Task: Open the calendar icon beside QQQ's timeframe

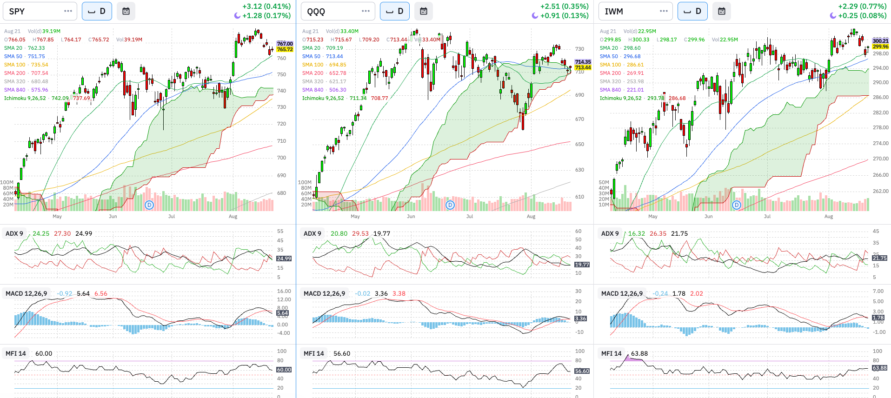Action: pyautogui.click(x=424, y=11)
